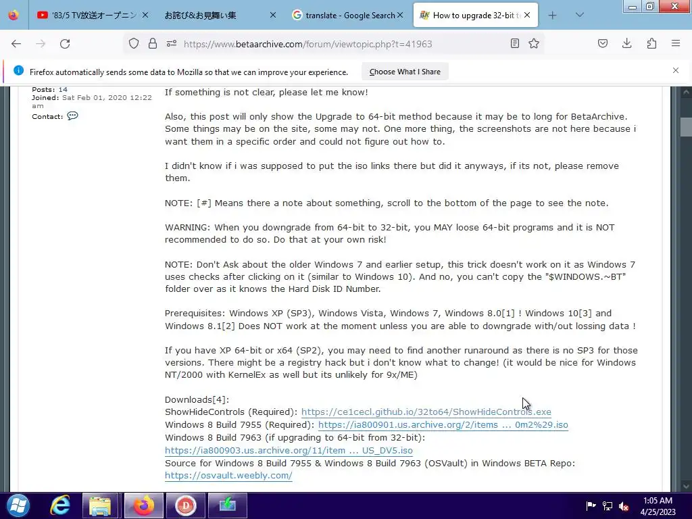Click the page scrollbar up arrow
Image resolution: width=692 pixels, height=519 pixels.
coord(686,92)
